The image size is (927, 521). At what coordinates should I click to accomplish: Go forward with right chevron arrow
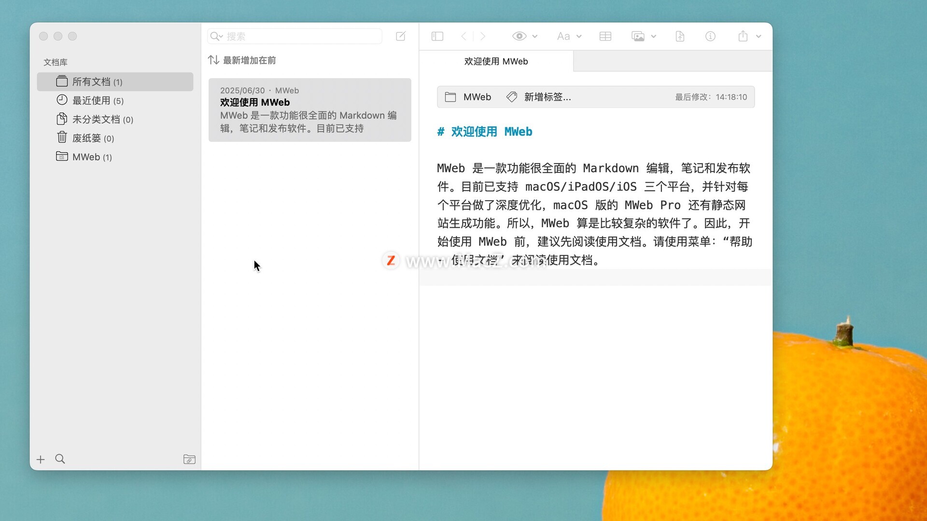482,36
